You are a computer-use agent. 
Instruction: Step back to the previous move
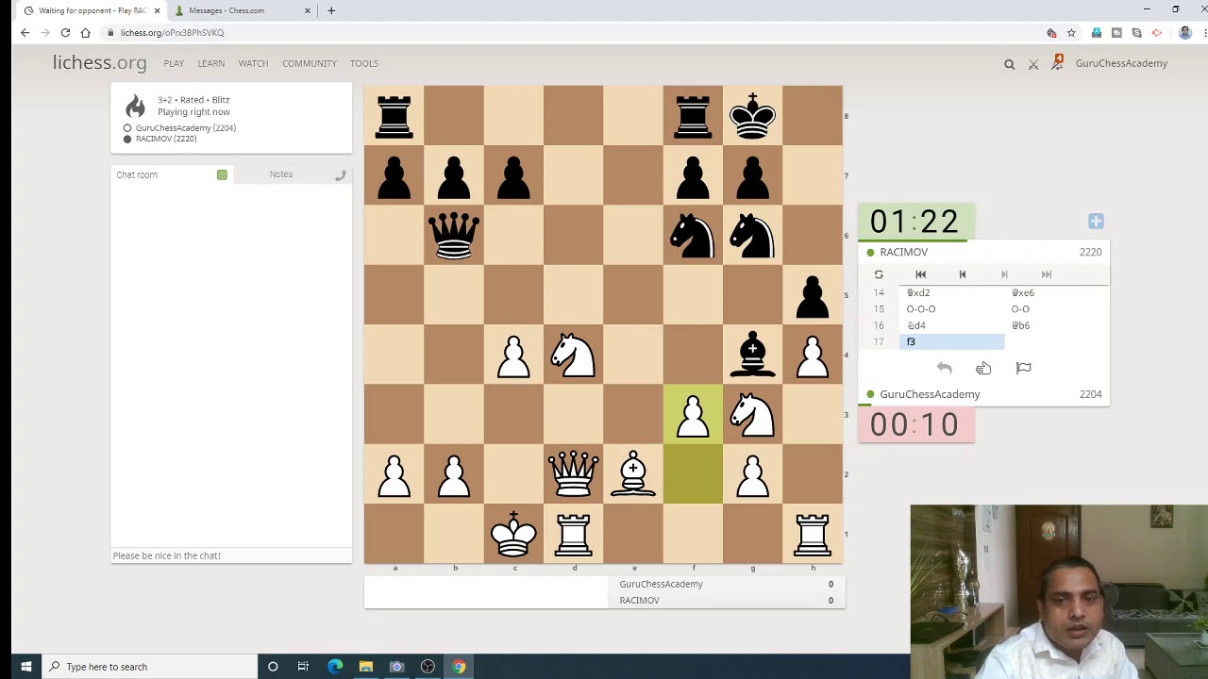pyautogui.click(x=963, y=274)
